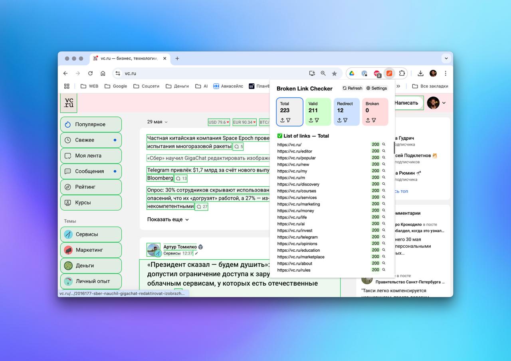Select Маркетинг topic in sidebar

pos(91,250)
